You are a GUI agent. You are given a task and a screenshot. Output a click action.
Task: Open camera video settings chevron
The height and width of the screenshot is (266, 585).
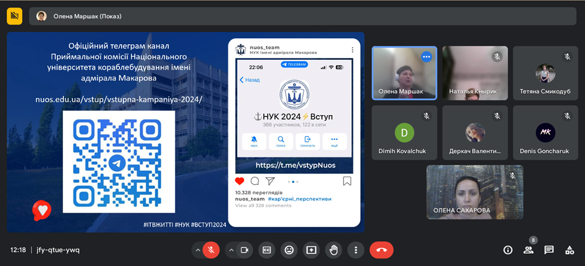[x=231, y=250]
